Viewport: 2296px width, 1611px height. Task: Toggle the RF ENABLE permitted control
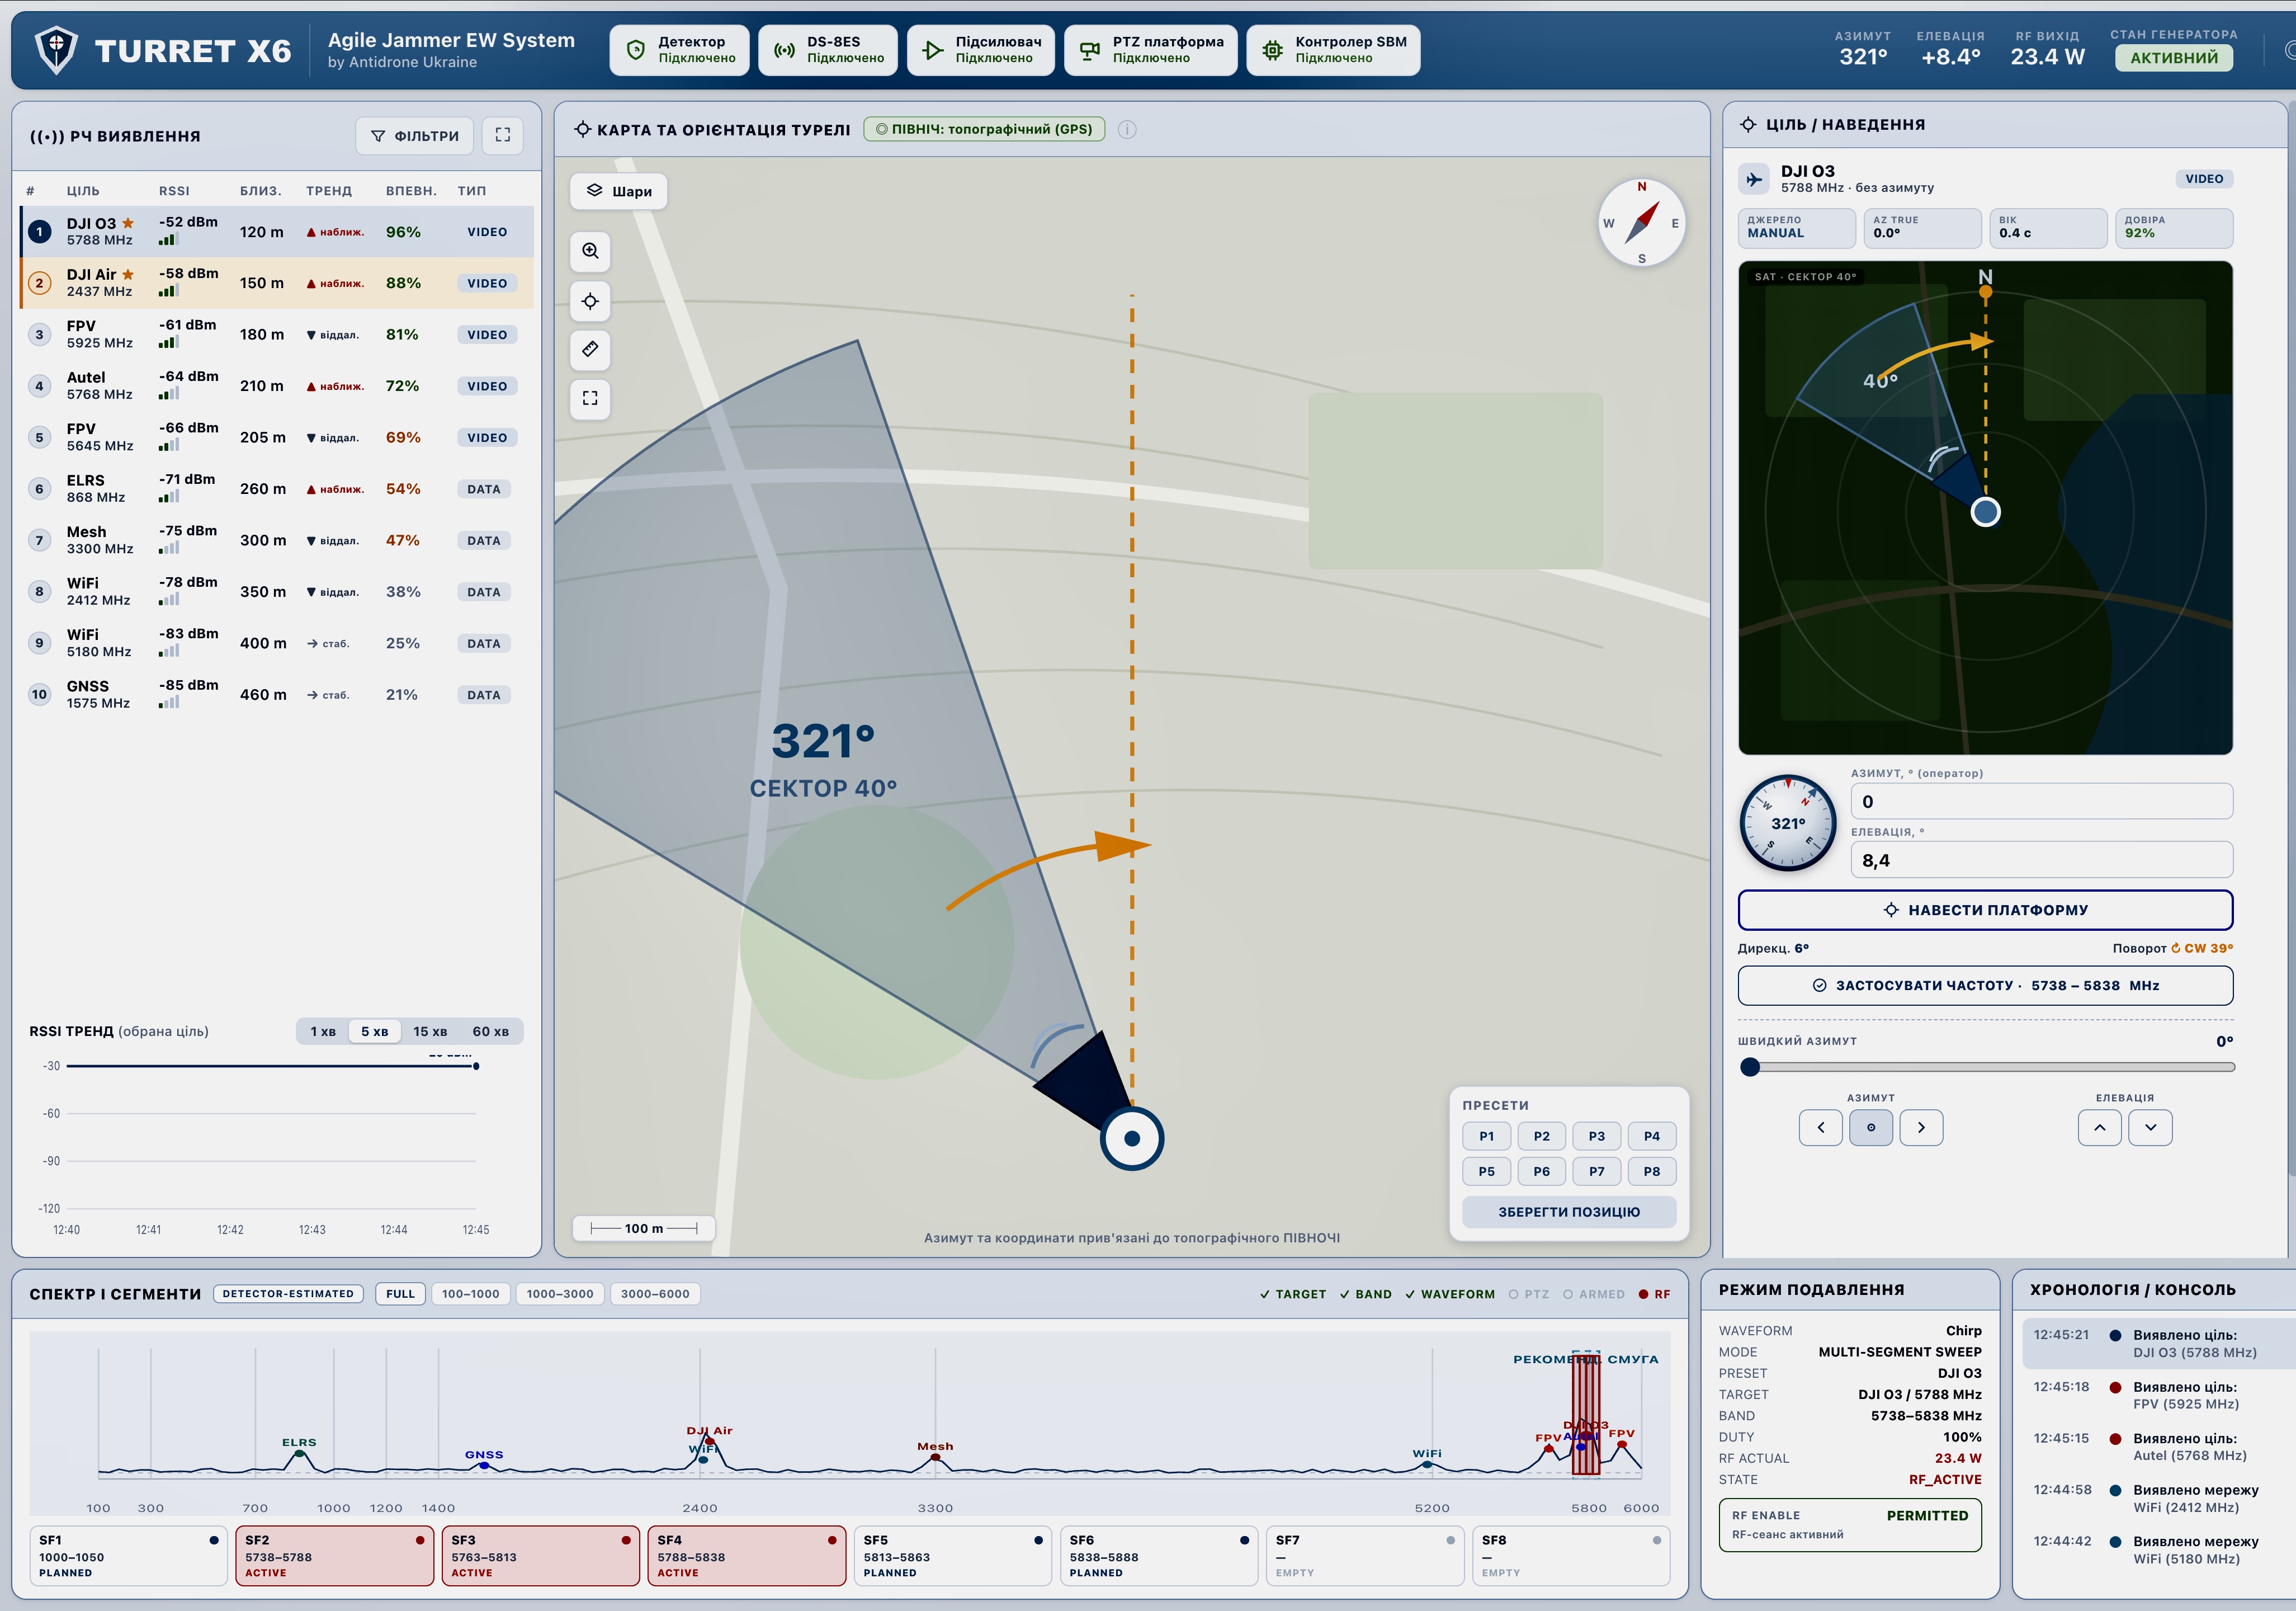(1850, 1524)
